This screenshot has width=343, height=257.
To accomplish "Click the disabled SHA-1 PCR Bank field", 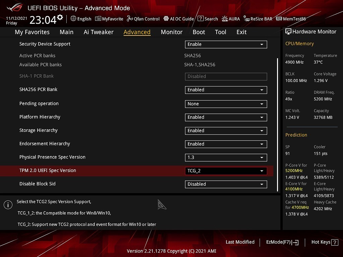I will (226, 77).
